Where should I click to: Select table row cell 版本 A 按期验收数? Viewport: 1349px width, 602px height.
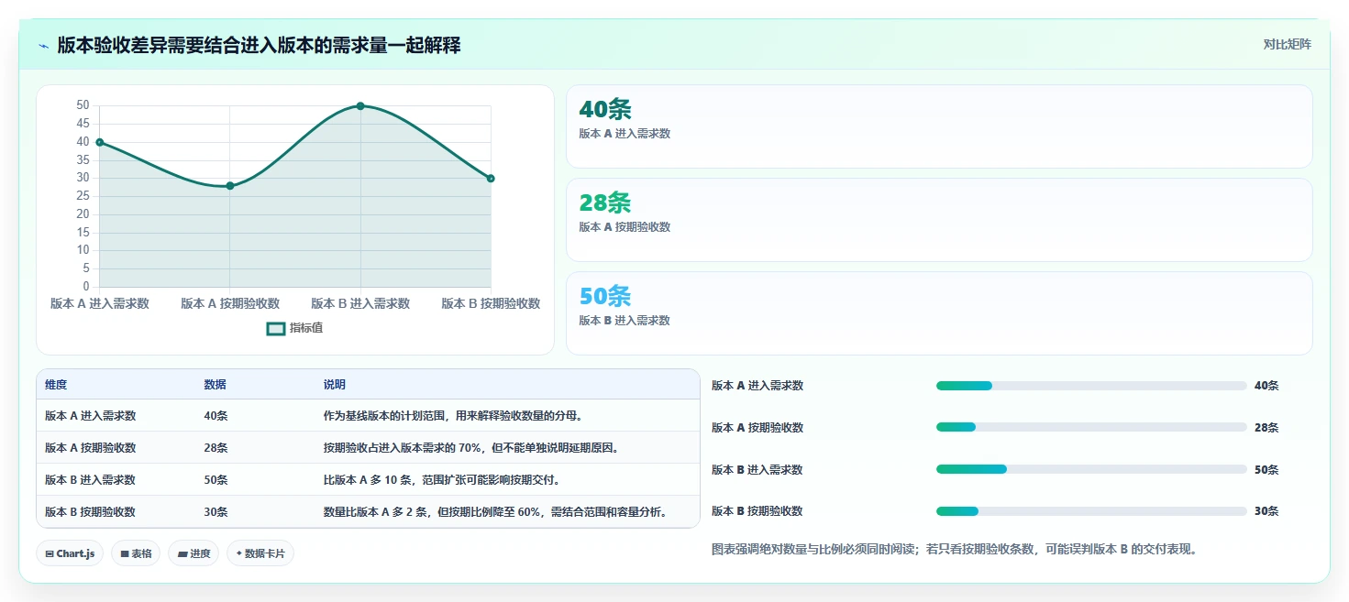(90, 448)
